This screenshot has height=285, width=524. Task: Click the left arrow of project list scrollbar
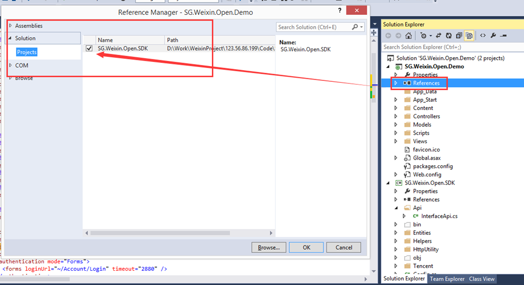click(x=86, y=233)
